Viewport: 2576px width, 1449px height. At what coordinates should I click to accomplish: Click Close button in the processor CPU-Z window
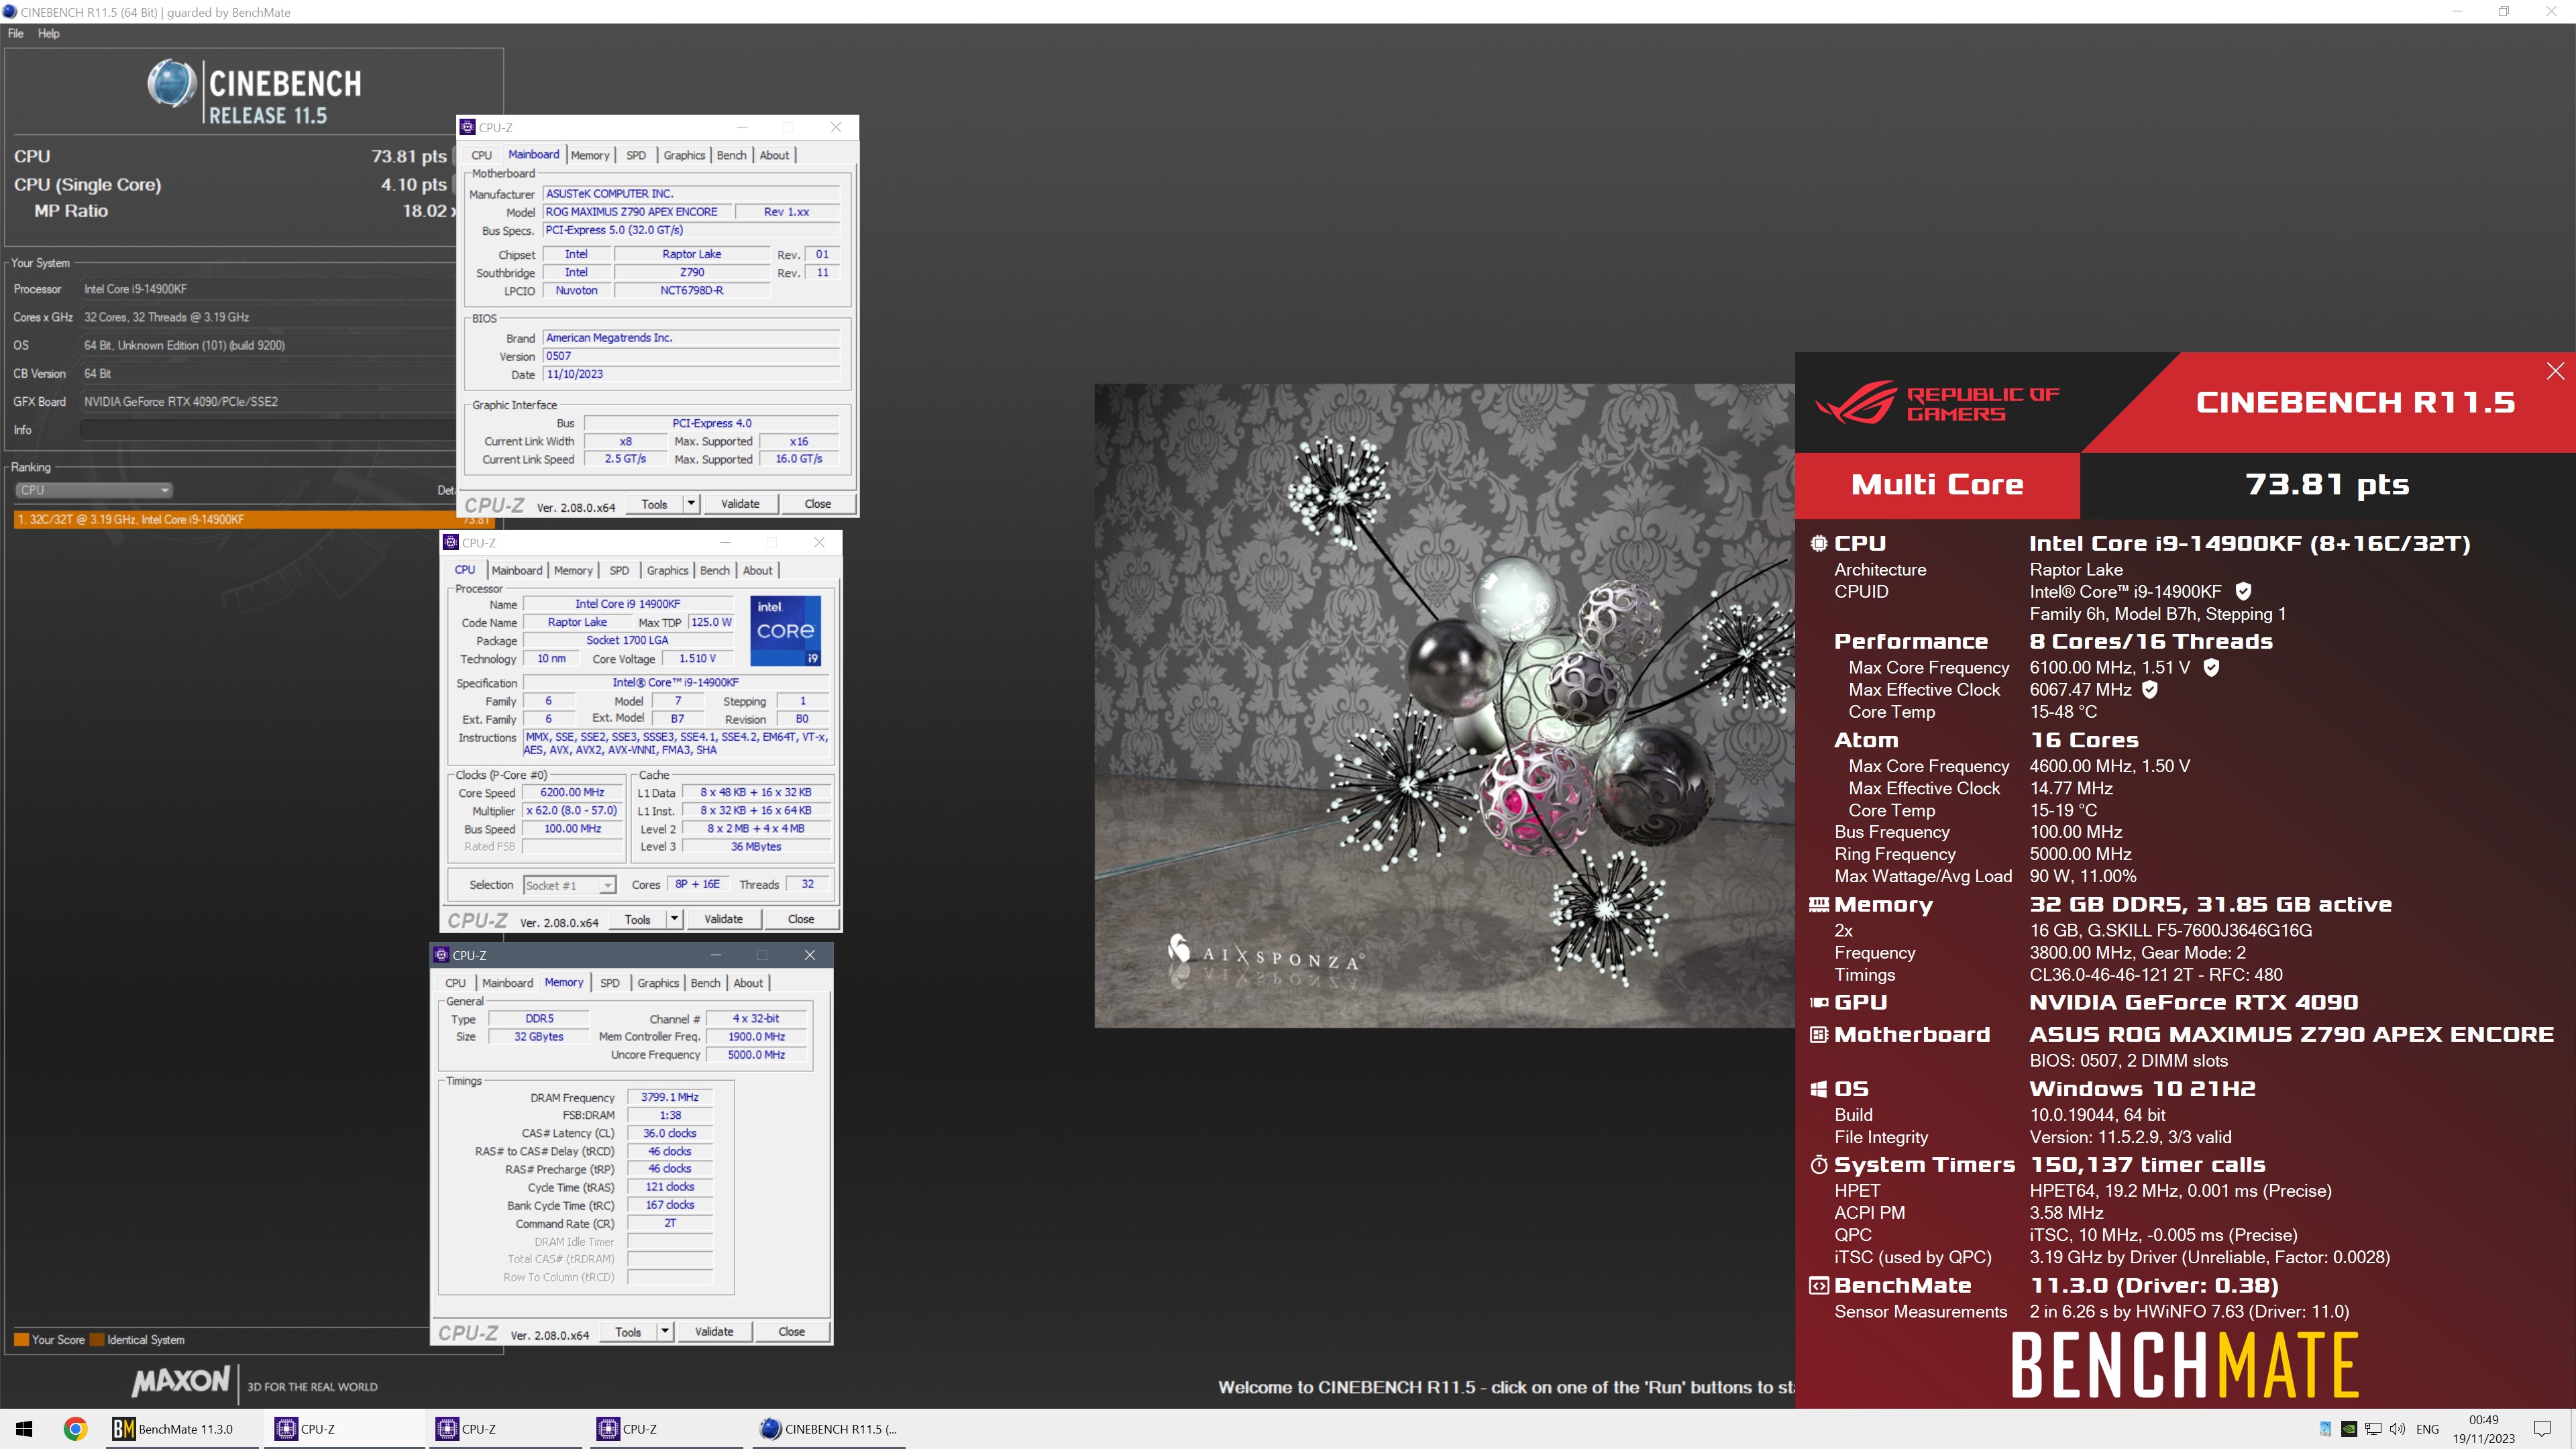[x=801, y=919]
